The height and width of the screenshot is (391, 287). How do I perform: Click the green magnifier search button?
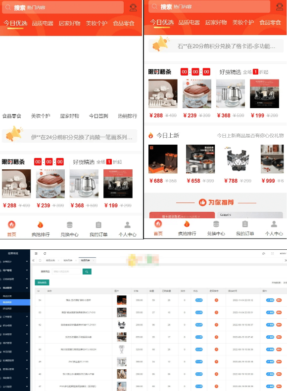pos(87,272)
